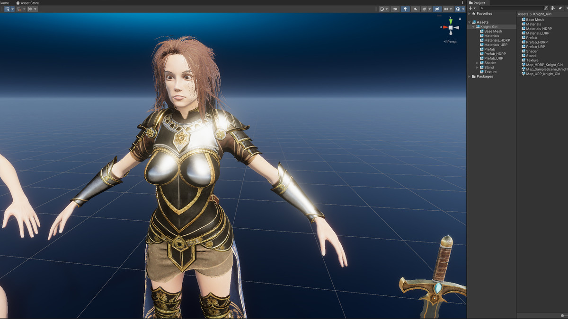Image resolution: width=568 pixels, height=319 pixels.
Task: Click the Assets folder icon in the tree
Action: (x=474, y=22)
